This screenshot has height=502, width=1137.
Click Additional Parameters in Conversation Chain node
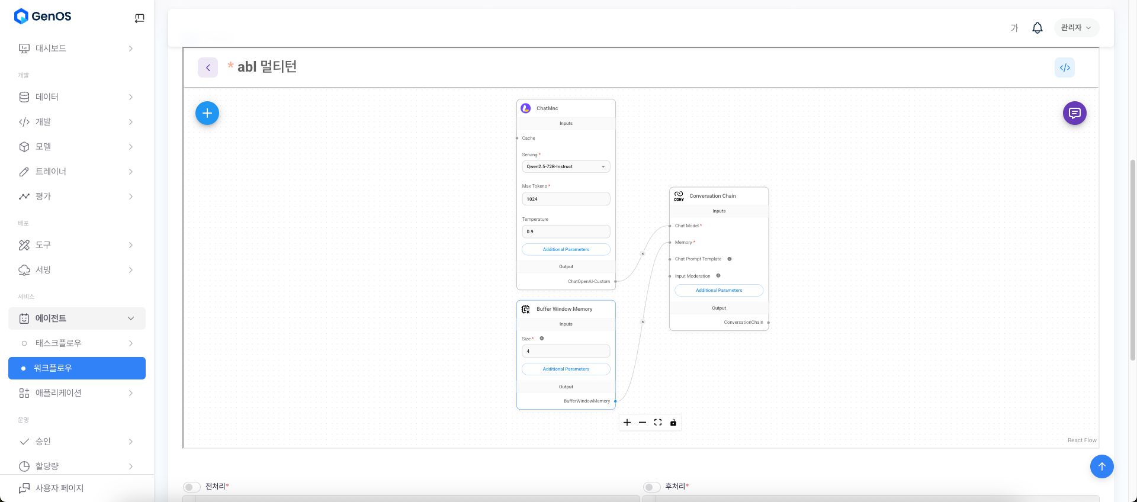click(719, 291)
